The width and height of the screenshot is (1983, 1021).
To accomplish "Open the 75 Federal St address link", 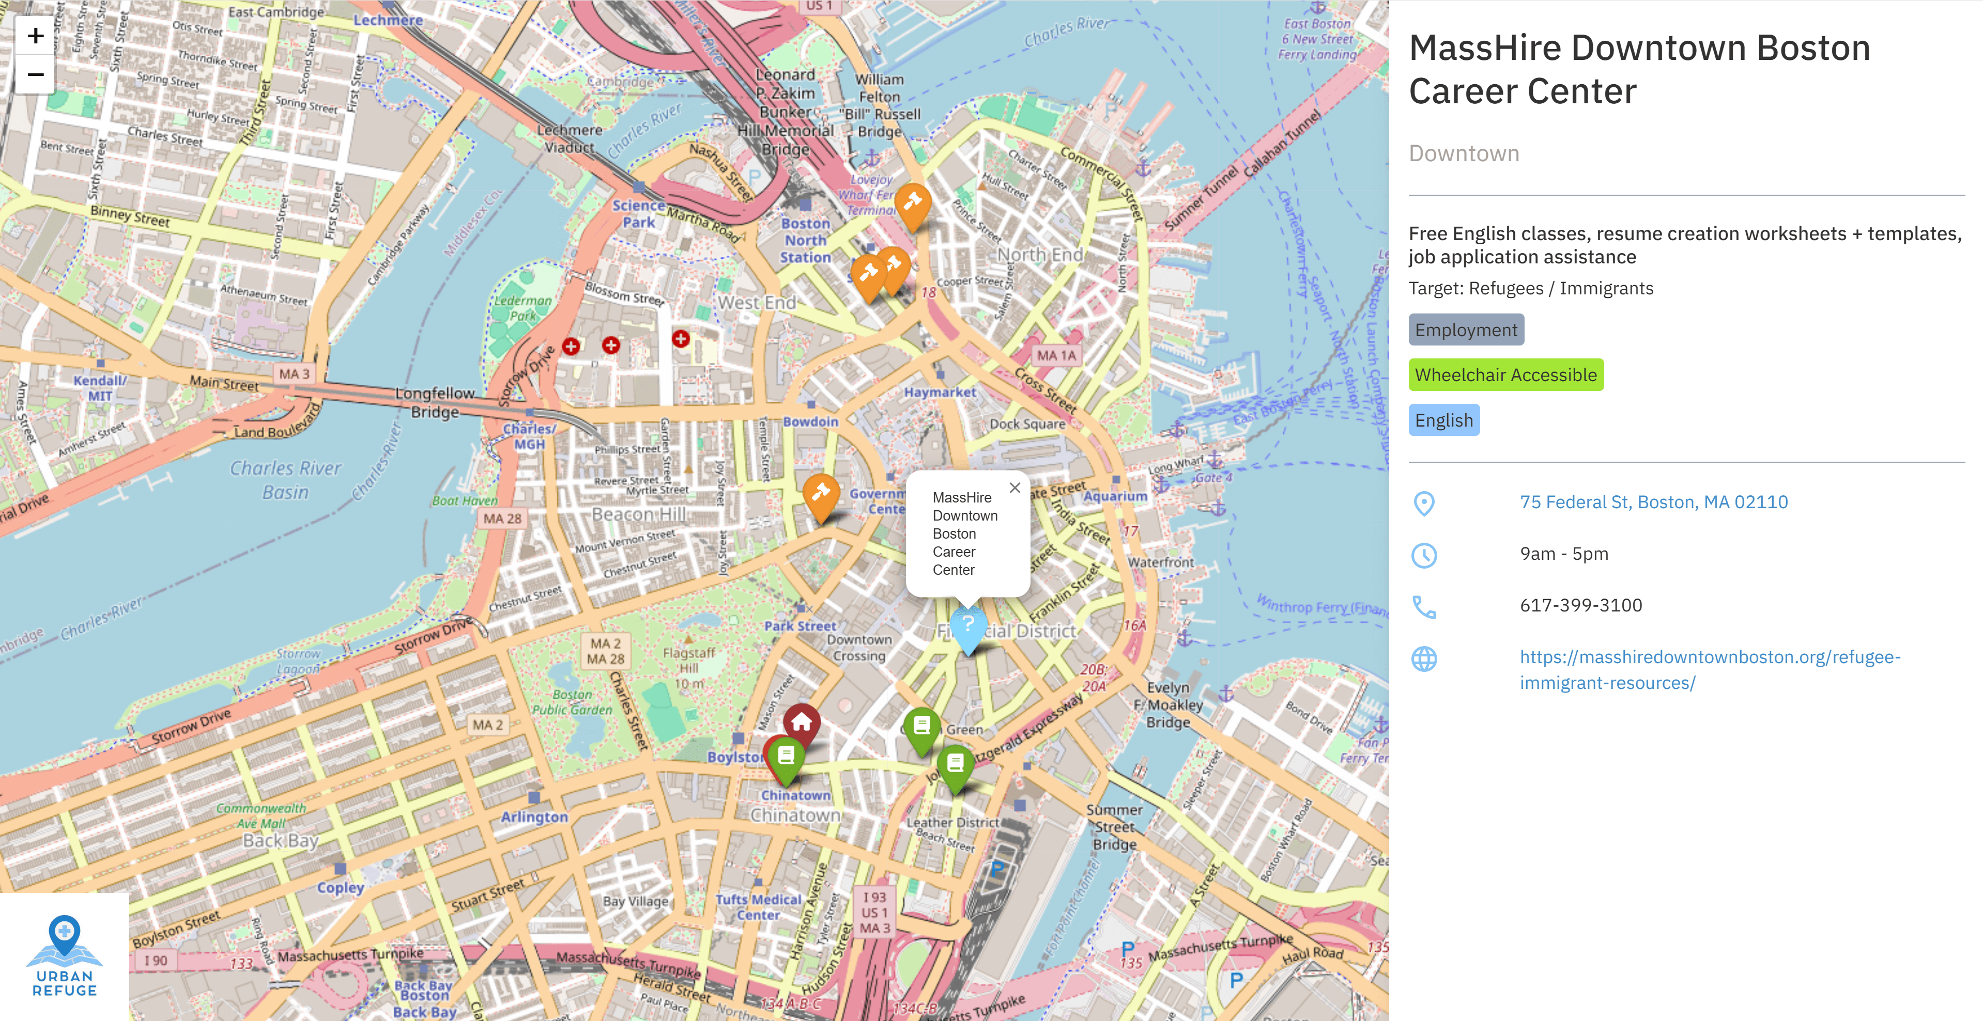I will tap(1653, 501).
